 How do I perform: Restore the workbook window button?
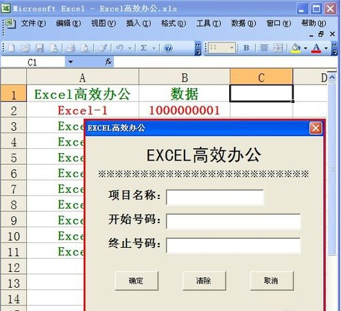321,34
